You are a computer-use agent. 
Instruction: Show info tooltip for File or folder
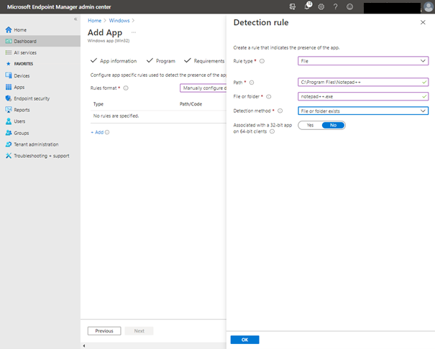tap(268, 97)
